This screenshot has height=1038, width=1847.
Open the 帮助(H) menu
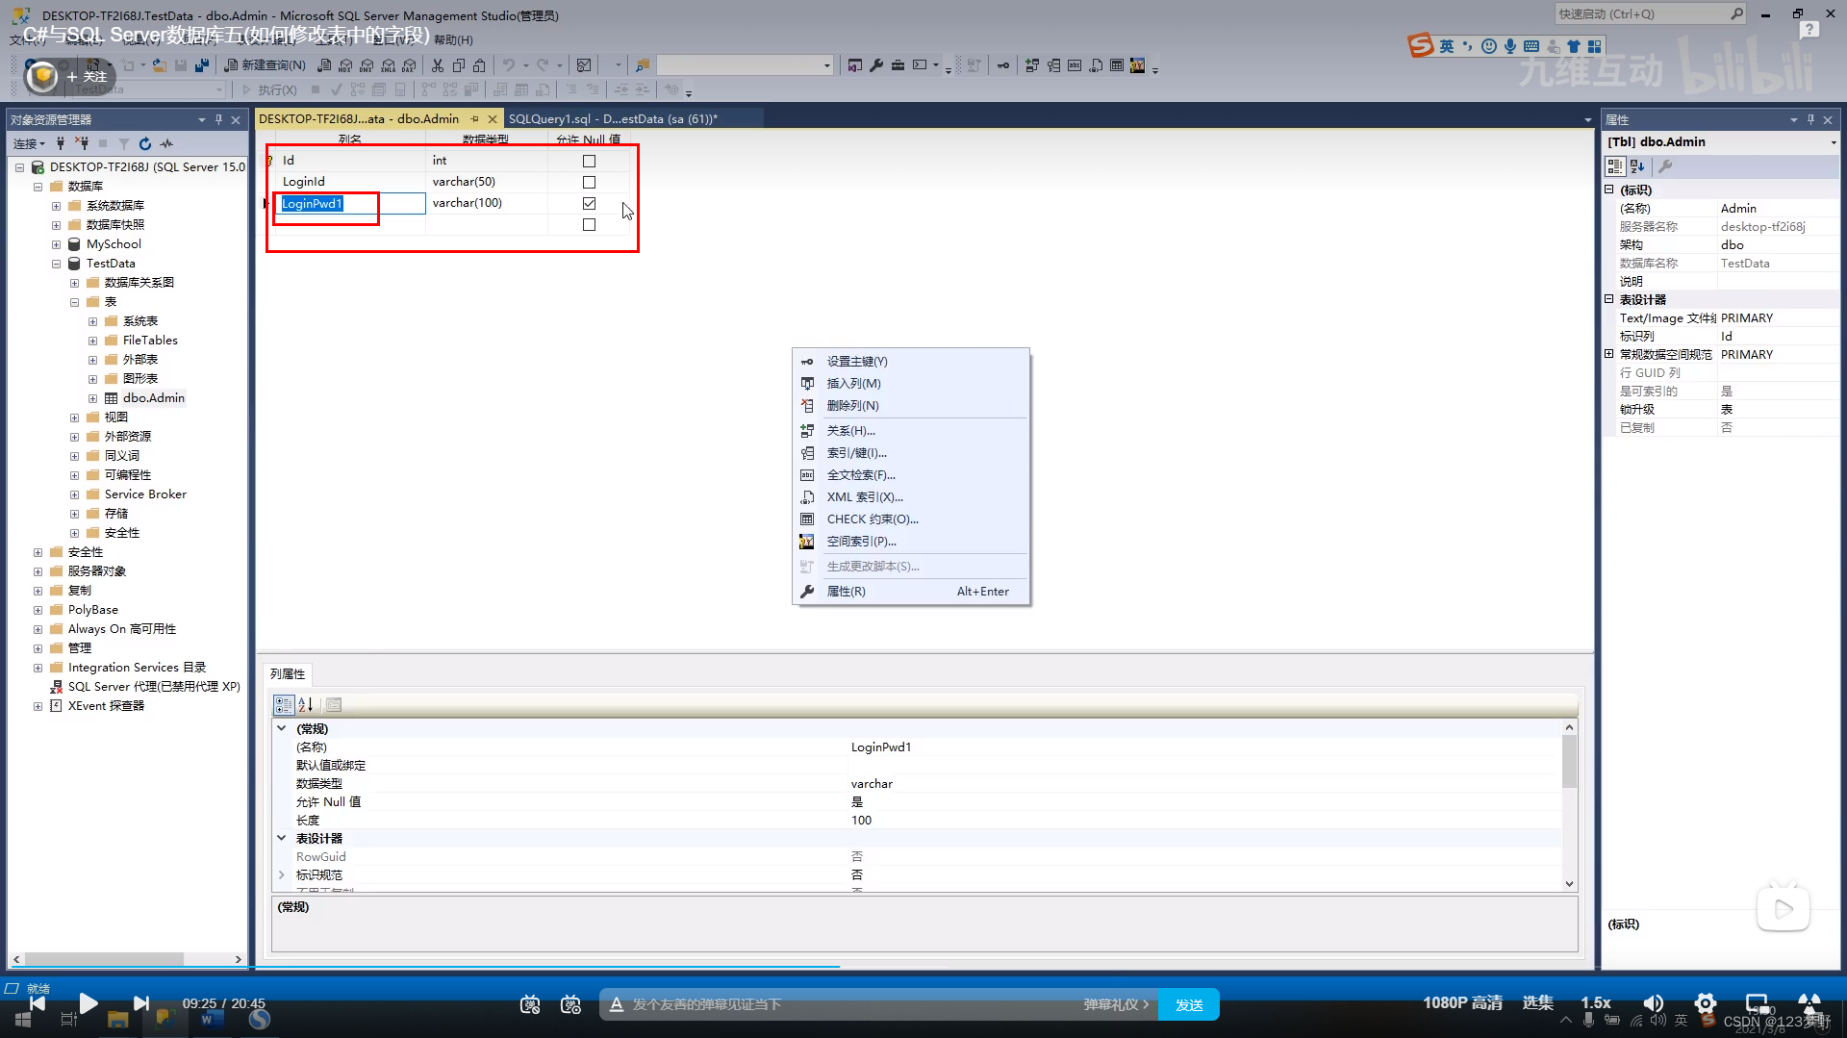(x=453, y=39)
